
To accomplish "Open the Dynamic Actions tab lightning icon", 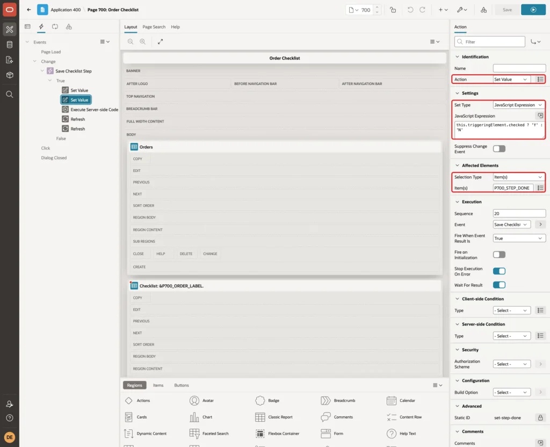I will click(x=41, y=27).
